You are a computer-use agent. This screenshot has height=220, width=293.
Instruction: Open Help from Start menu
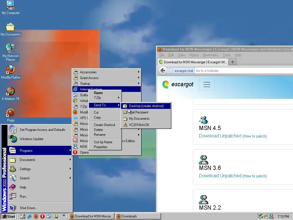pos(39,187)
